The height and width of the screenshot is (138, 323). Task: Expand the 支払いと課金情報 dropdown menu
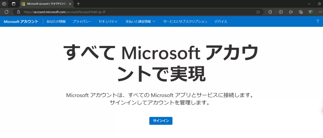[x=140, y=21]
